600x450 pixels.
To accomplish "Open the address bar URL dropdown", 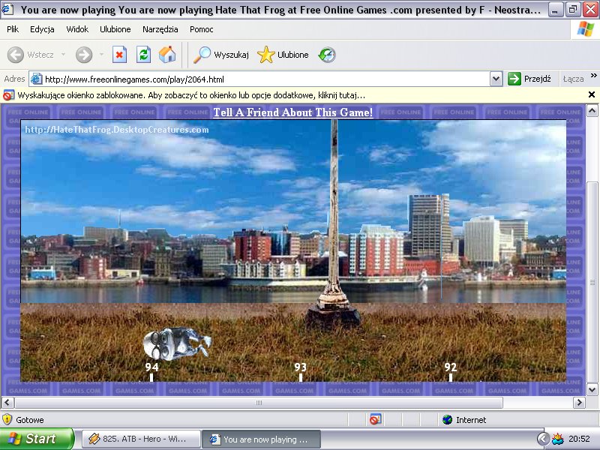I will (496, 79).
